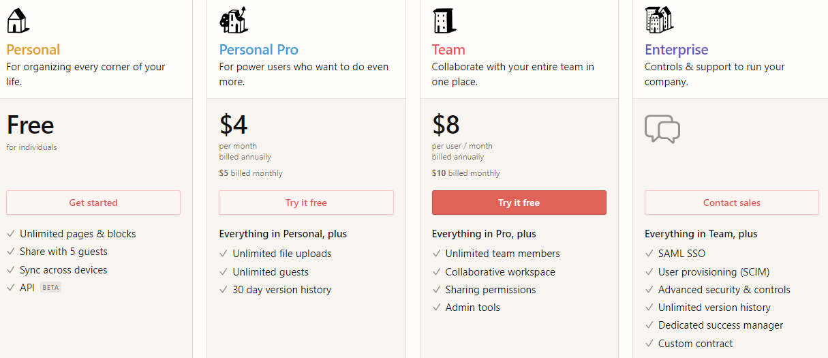
Task: Open the Personal plan heading
Action: point(33,50)
